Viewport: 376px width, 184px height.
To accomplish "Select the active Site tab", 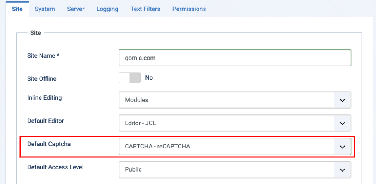I will 17,9.
